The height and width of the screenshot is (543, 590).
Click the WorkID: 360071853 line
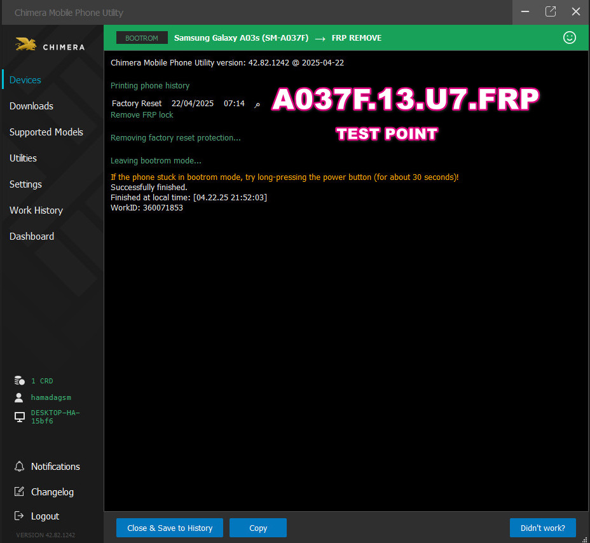(x=147, y=208)
